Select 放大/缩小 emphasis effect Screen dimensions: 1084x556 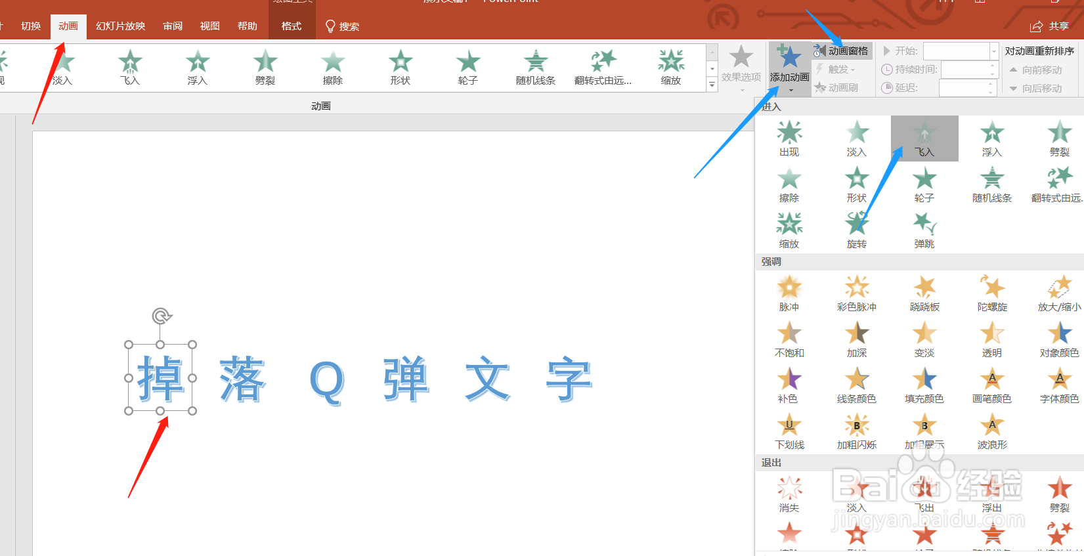pyautogui.click(x=1059, y=293)
